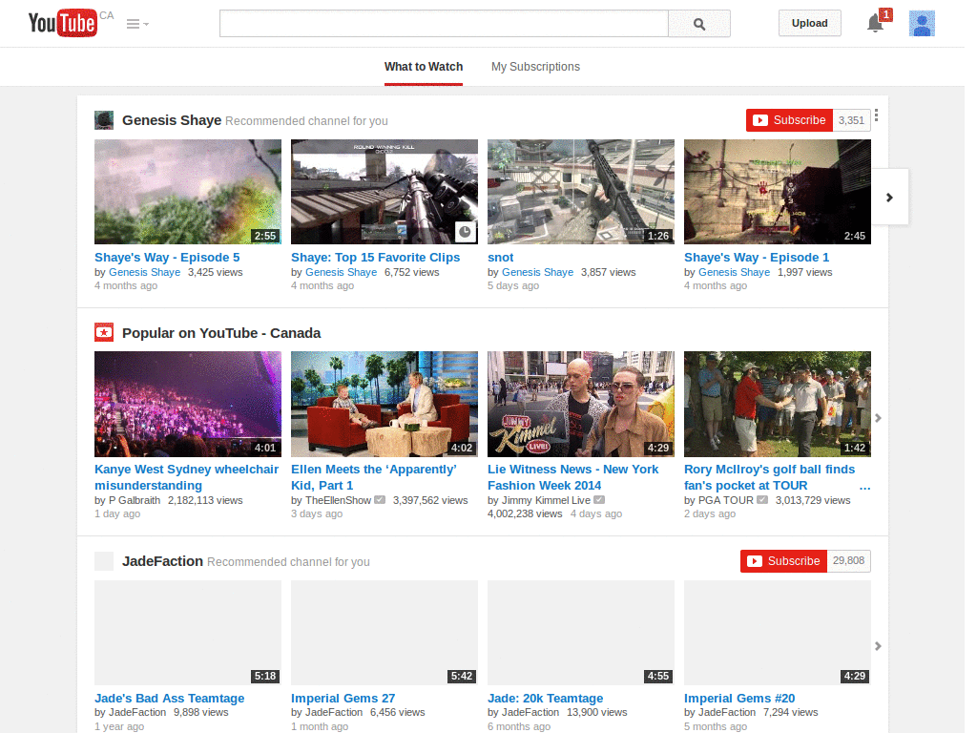
Task: Click Watch Later clock on Top 15 Favorite Clips
Action: (x=465, y=232)
